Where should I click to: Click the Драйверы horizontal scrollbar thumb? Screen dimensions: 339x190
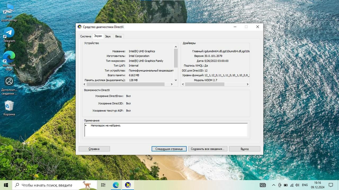205,84
